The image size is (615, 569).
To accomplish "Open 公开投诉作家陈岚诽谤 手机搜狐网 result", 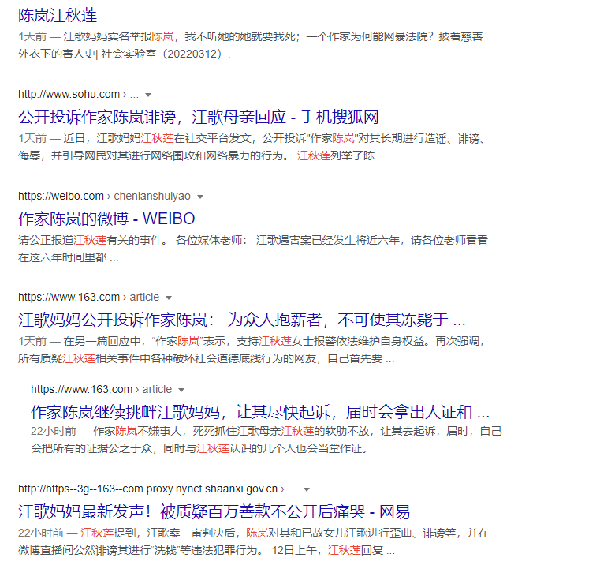I will point(199,117).
